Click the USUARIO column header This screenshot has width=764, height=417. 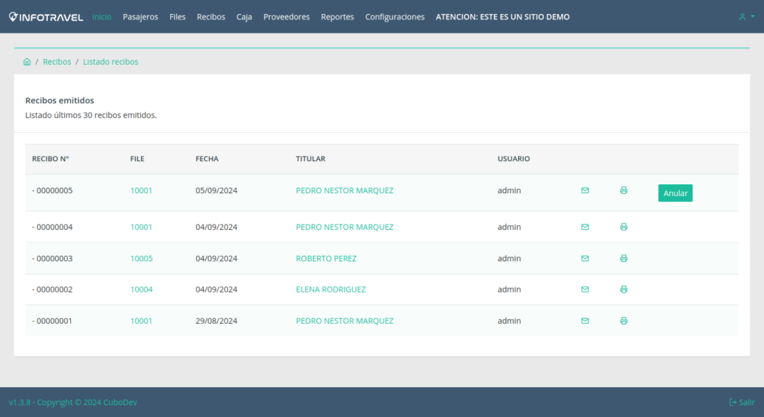[513, 159]
